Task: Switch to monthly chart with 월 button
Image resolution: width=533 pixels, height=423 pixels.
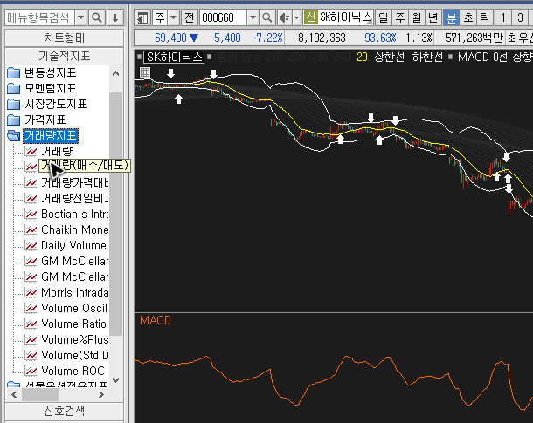Action: (417, 17)
